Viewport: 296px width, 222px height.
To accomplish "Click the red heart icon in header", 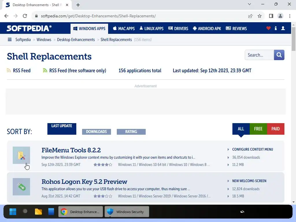I will click(x=269, y=28).
